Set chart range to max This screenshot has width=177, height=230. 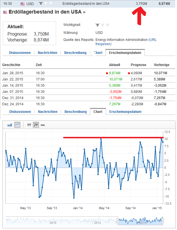(43, 125)
